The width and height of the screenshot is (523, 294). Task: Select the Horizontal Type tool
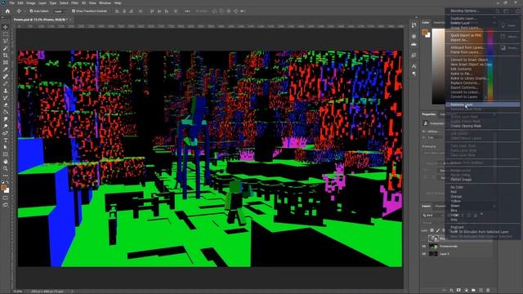pos(6,140)
